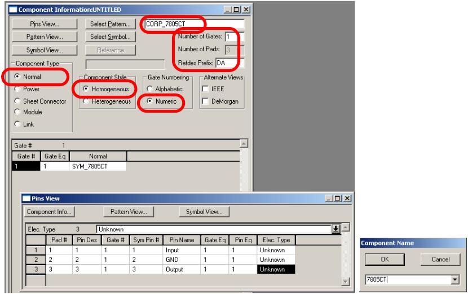Viewport: 468px width, 294px height.
Task: Minimize the Component Information window
Action: point(228,10)
